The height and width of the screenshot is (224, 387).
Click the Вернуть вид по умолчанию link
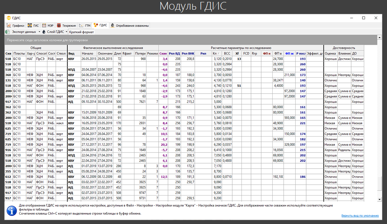click(x=360, y=216)
